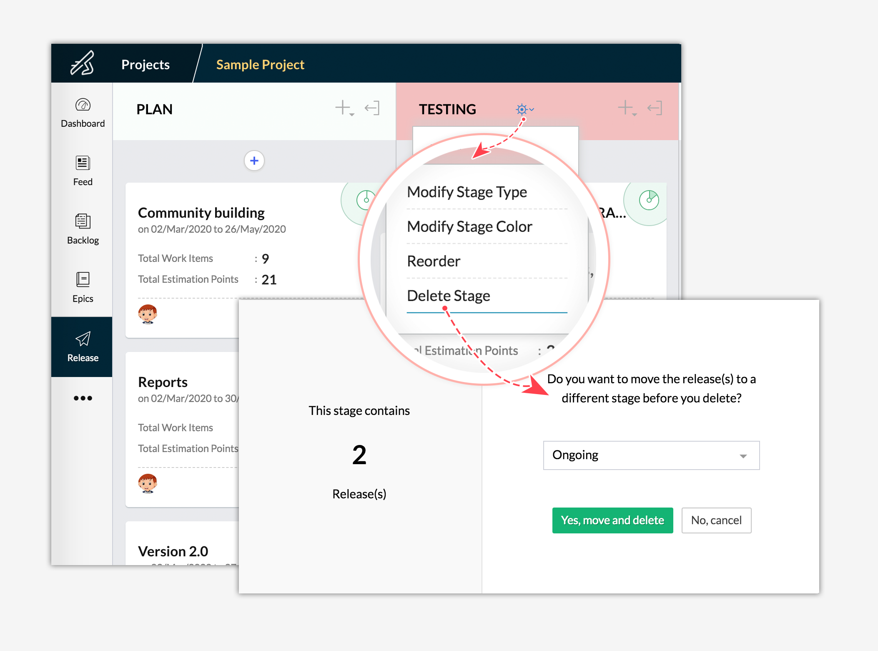Screen dimensions: 878x651
Task: Select Modify Stage Color menu option
Action: (x=469, y=226)
